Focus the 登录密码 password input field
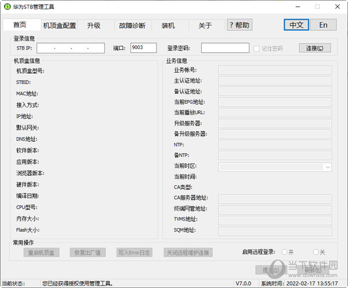Image resolution: width=348 pixels, height=288 pixels. pyautogui.click(x=225, y=48)
